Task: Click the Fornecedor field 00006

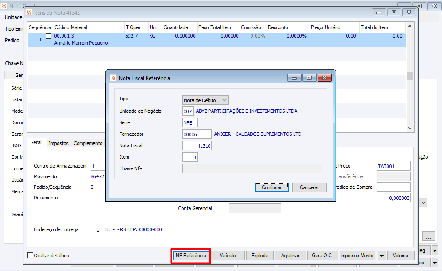Action: coord(197,134)
